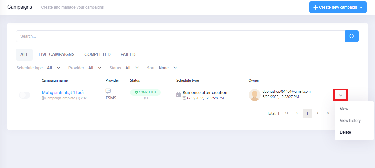
Task: Open the Provider filter dropdown
Action: click(x=95, y=68)
